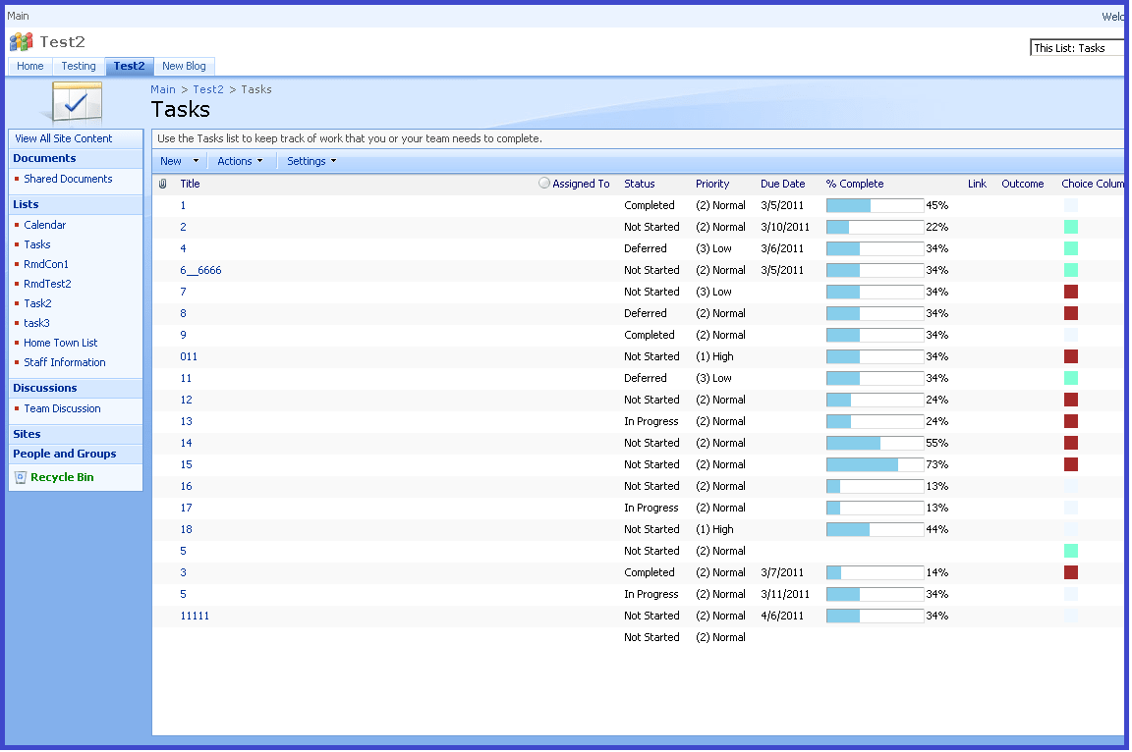The width and height of the screenshot is (1132, 752).
Task: Open task titled 18
Action: 187,529
